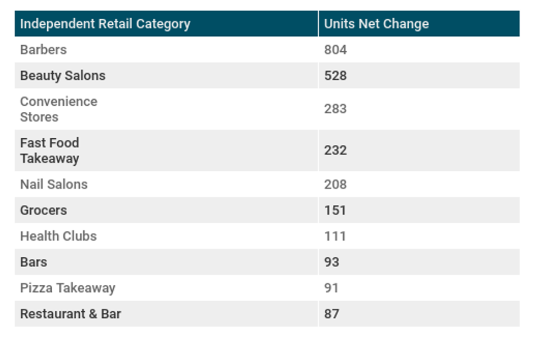The width and height of the screenshot is (539, 347).
Task: Click the Independent Retail Category column header
Action: point(105,24)
